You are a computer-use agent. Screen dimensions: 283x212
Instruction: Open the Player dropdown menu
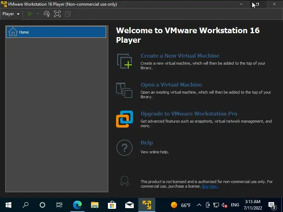pos(11,14)
